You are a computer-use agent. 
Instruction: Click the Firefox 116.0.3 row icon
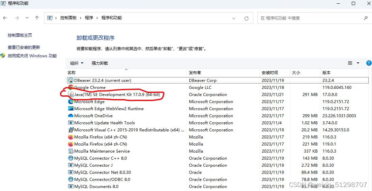pos(71,137)
